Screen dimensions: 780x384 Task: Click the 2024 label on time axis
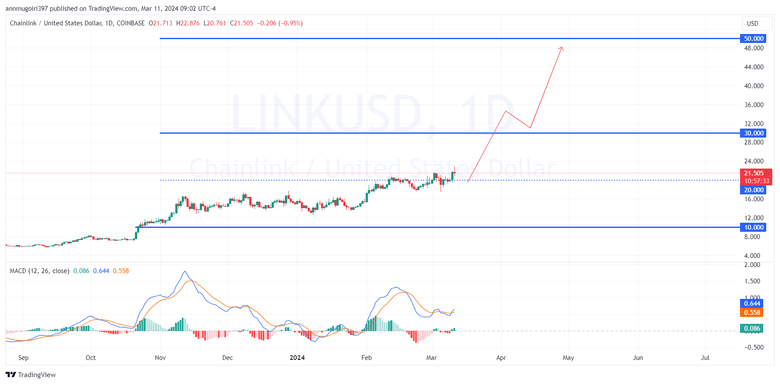[297, 358]
